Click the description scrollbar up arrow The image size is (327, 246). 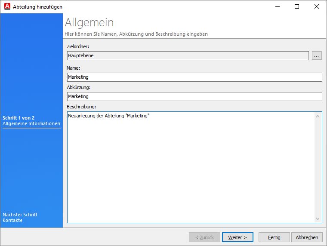coord(318,116)
